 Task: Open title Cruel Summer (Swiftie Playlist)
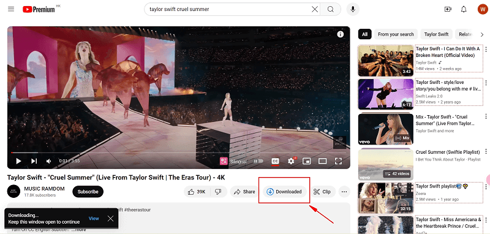coord(448,152)
